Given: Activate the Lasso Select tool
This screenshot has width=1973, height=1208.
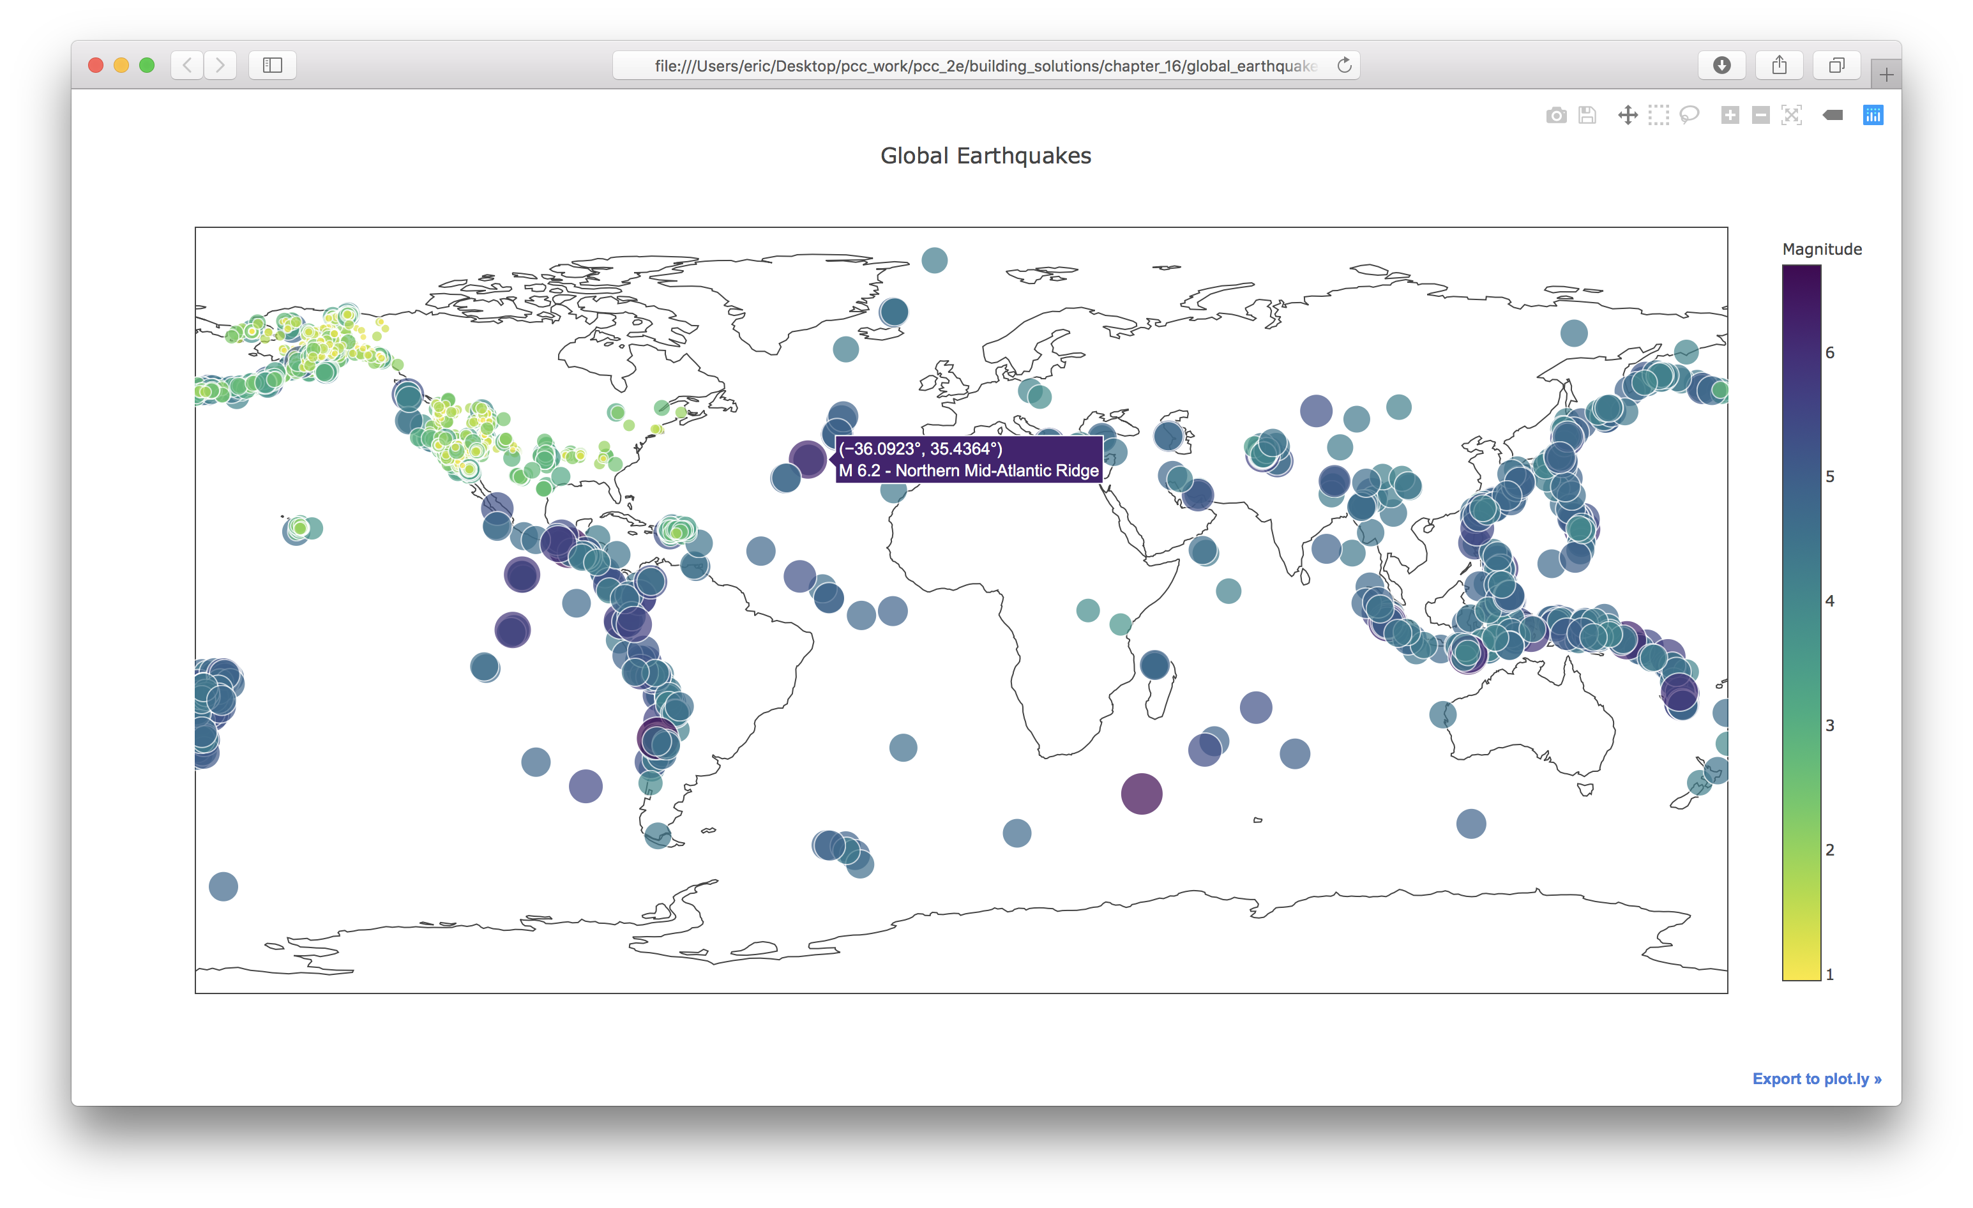Looking at the screenshot, I should pos(1690,116).
